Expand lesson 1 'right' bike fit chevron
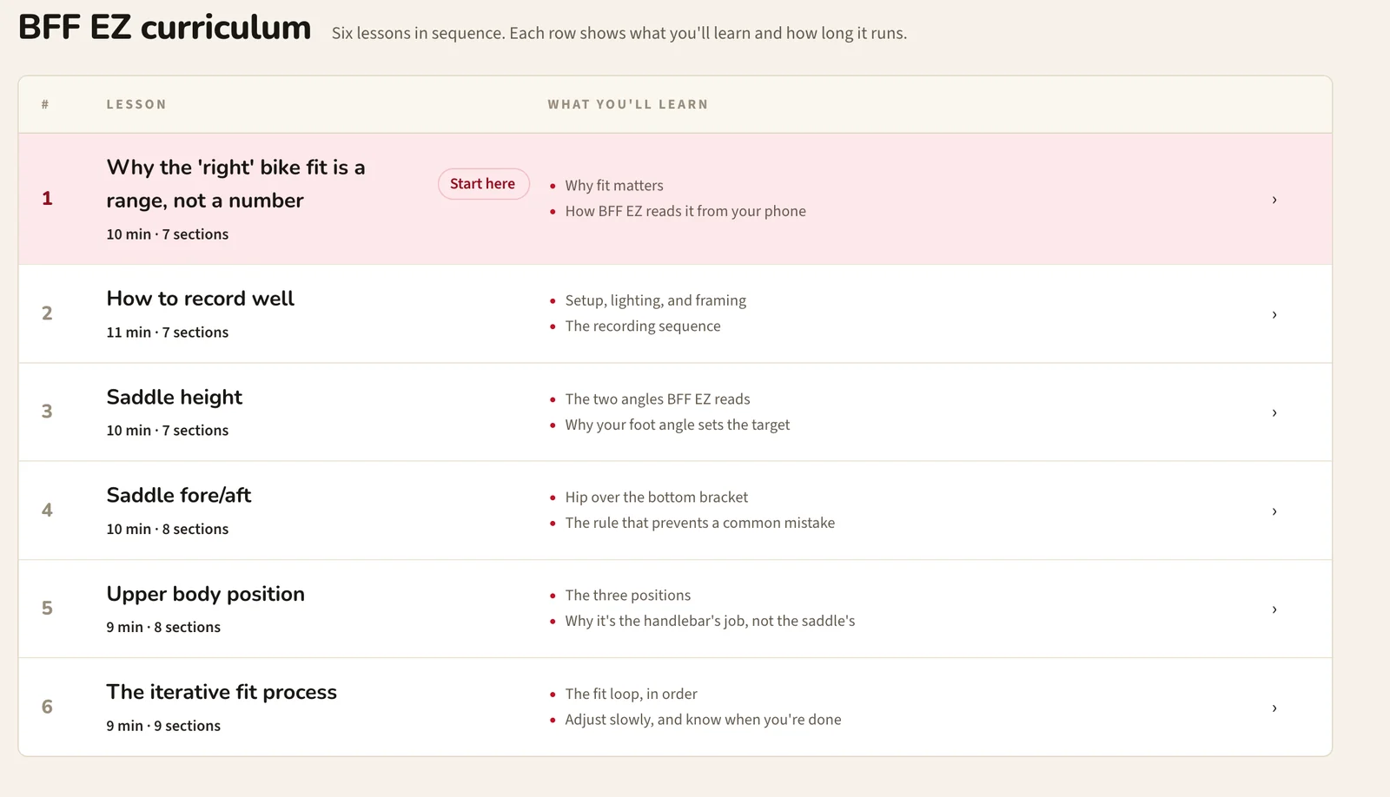Viewport: 1390px width, 797px height. tap(1274, 200)
